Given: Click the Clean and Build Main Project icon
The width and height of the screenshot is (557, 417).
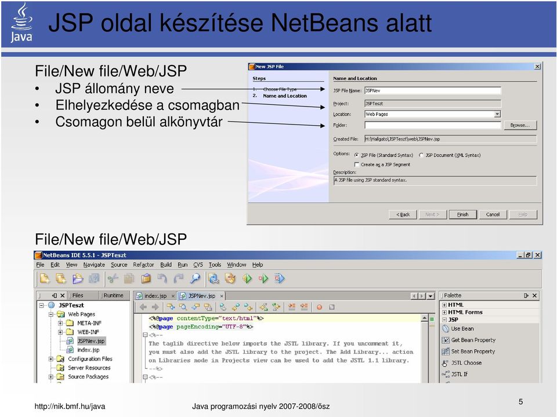Looking at the screenshot, I should [230, 279].
